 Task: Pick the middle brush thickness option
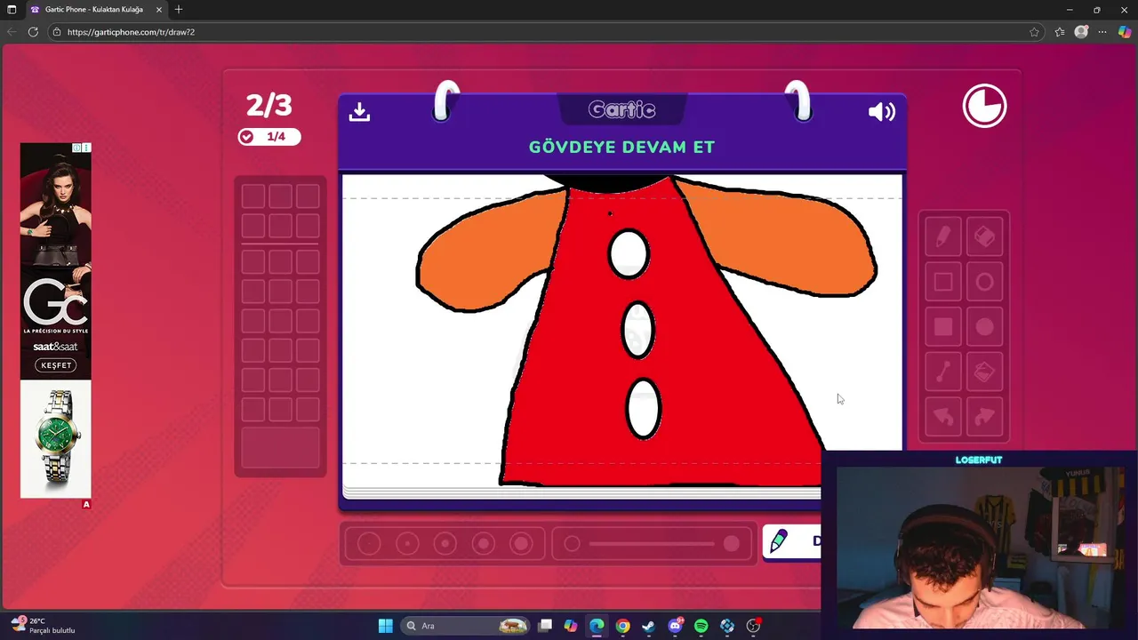coord(445,543)
